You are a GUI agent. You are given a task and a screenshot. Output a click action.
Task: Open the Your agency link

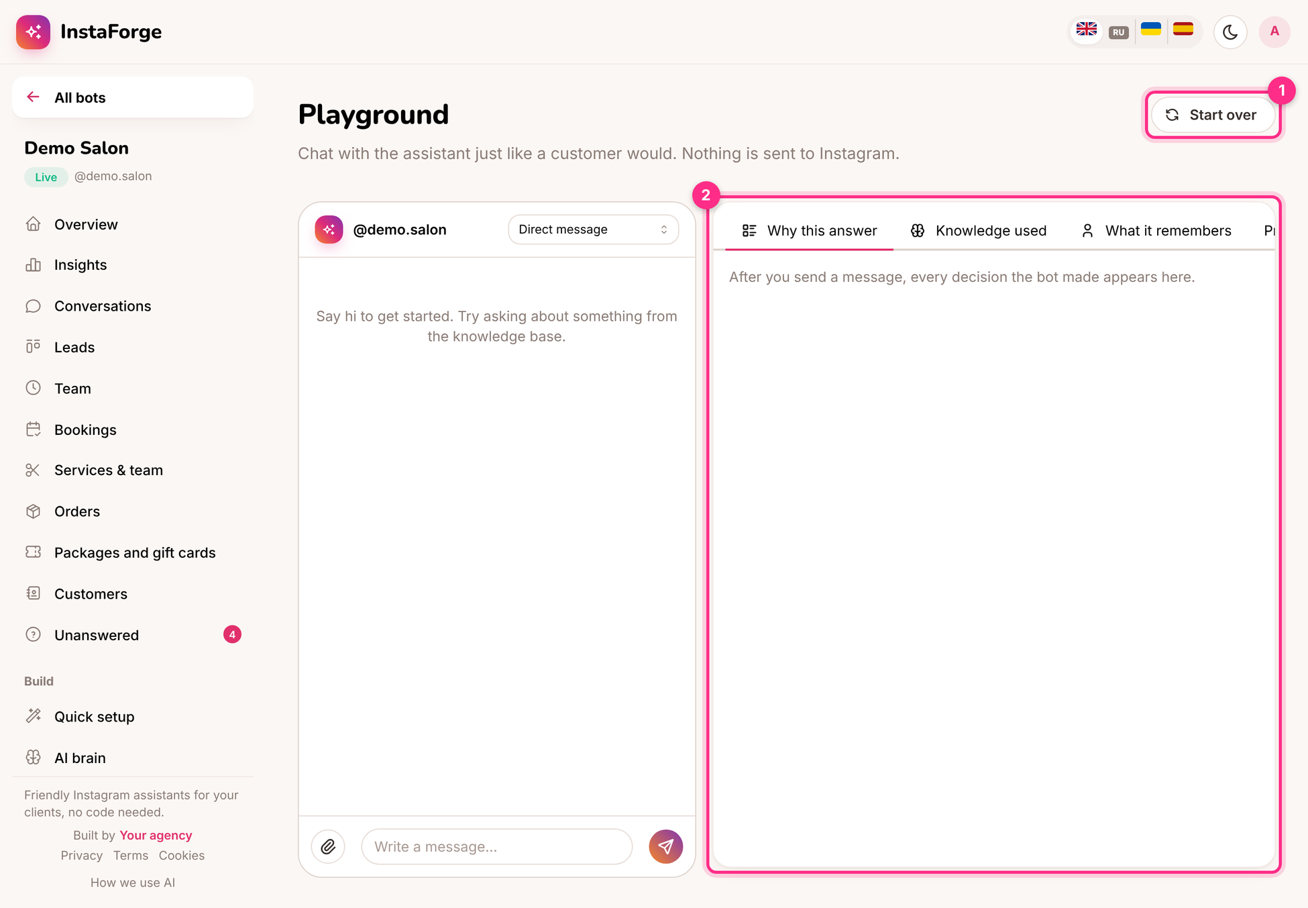pos(156,835)
